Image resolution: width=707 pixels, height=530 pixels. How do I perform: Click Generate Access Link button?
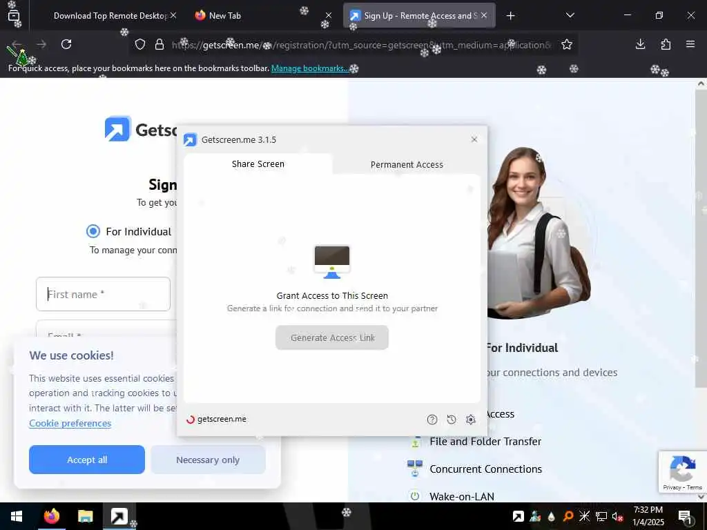click(332, 337)
